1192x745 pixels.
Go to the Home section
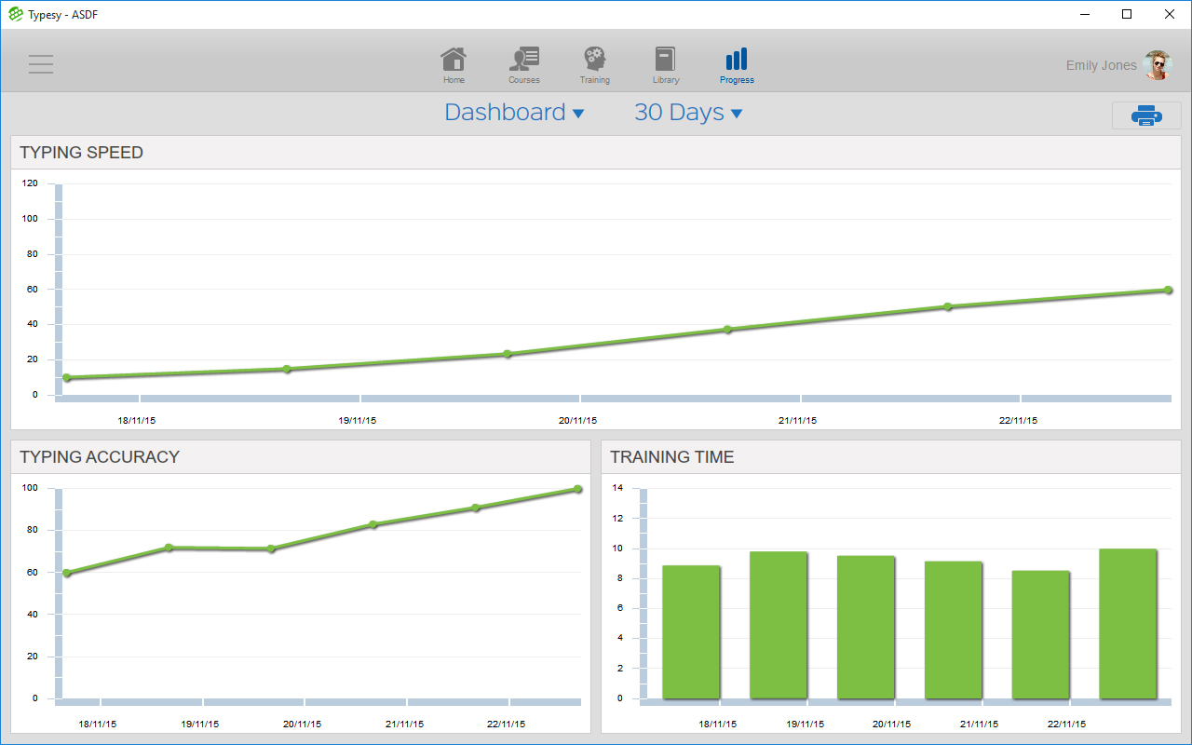point(454,64)
